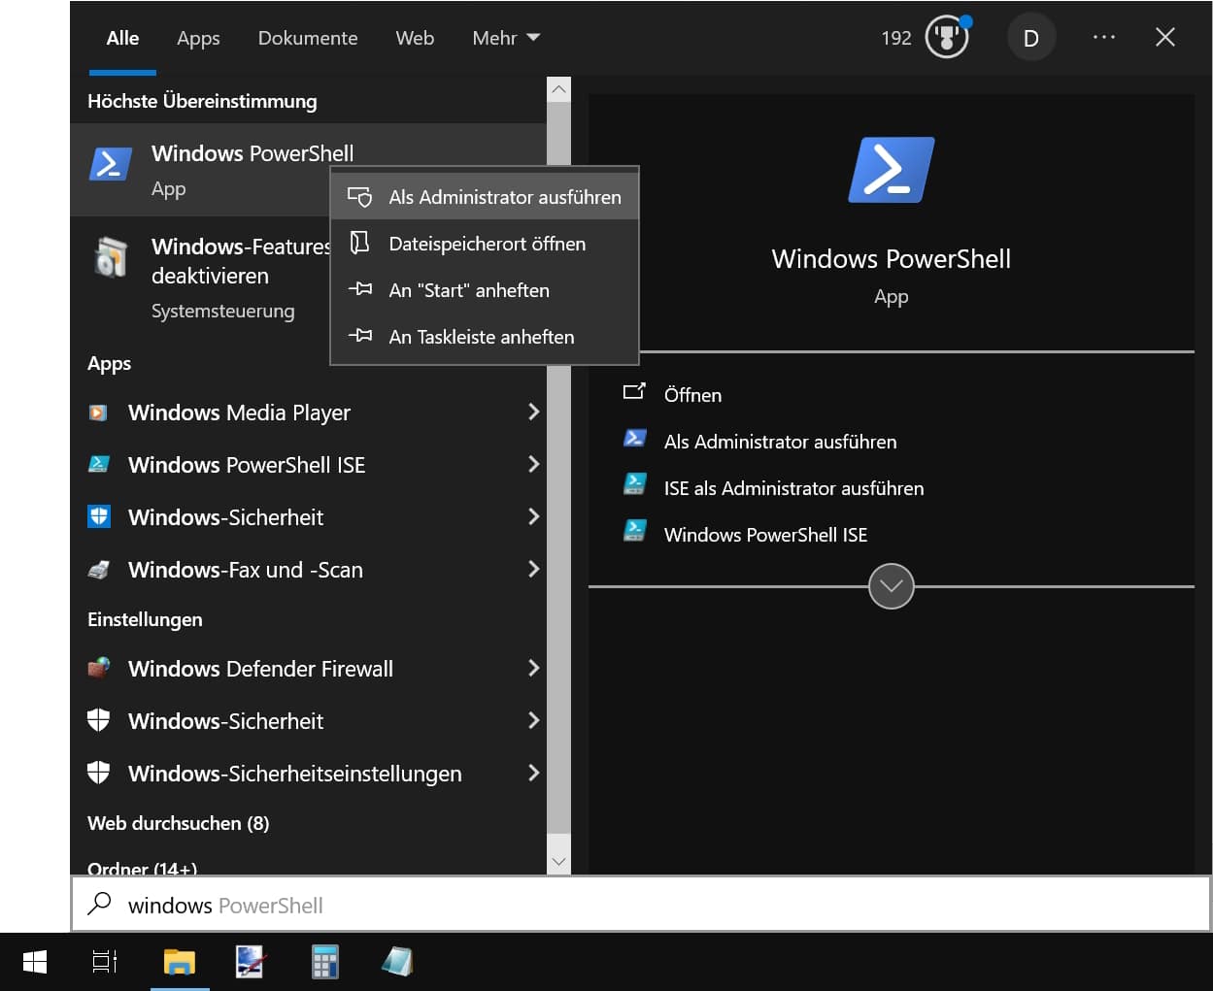Open the three-dot options menu

[1104, 37]
